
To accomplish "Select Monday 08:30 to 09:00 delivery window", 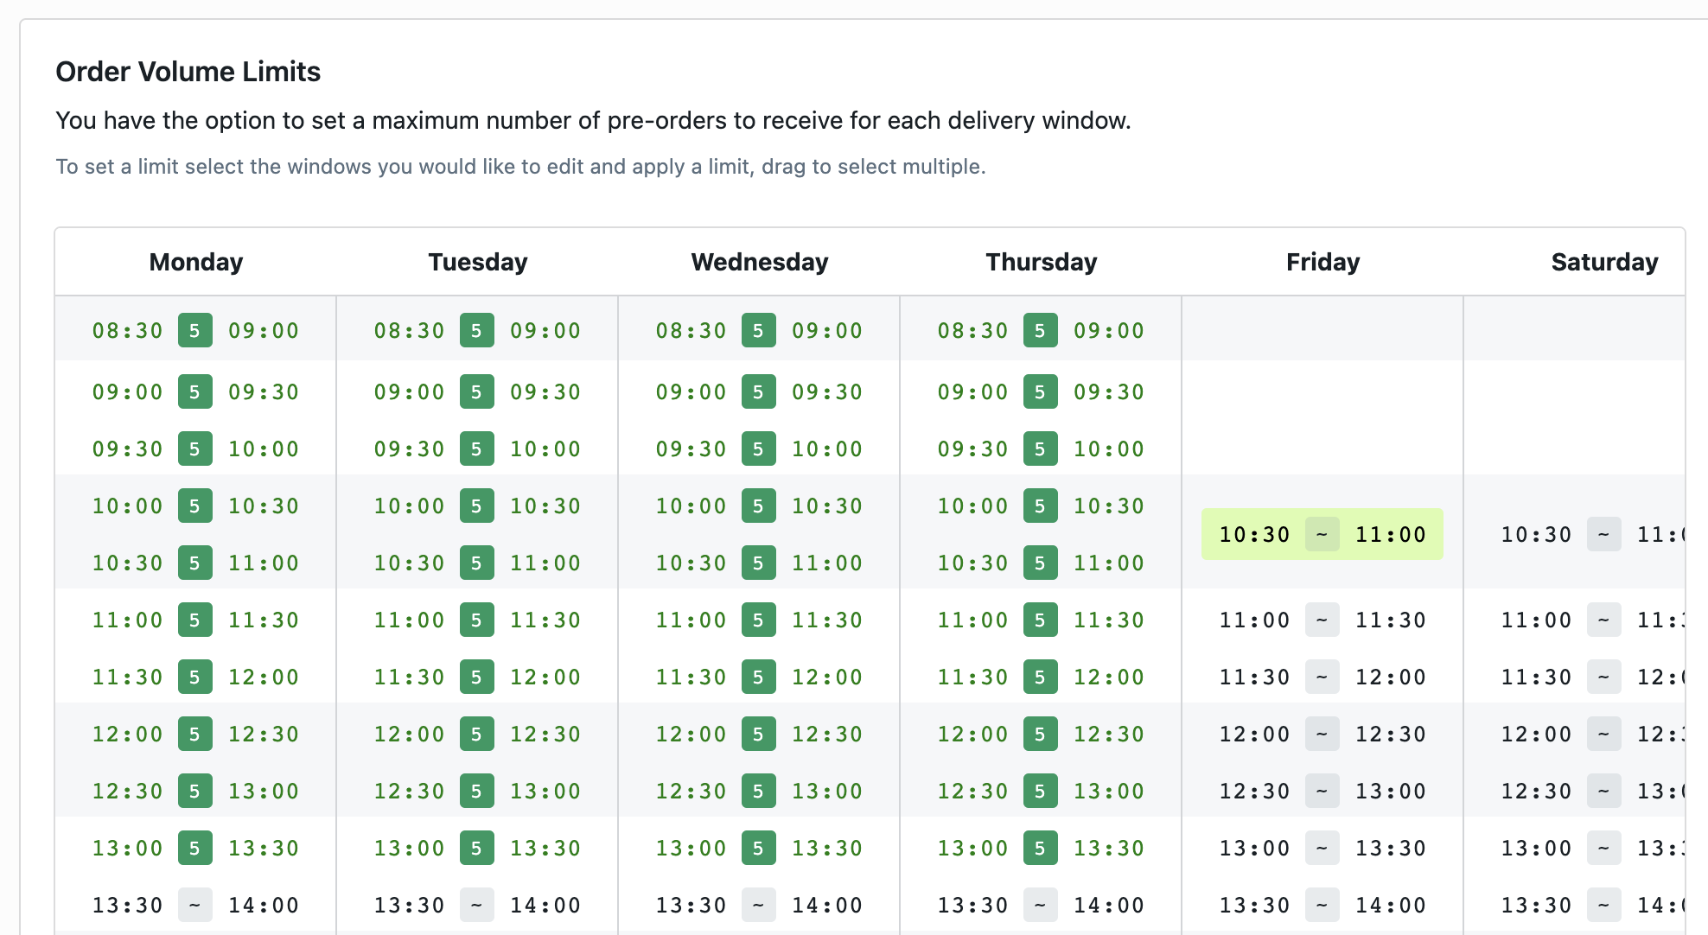I will (x=195, y=331).
